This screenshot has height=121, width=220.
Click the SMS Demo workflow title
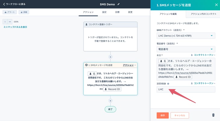[107, 4]
